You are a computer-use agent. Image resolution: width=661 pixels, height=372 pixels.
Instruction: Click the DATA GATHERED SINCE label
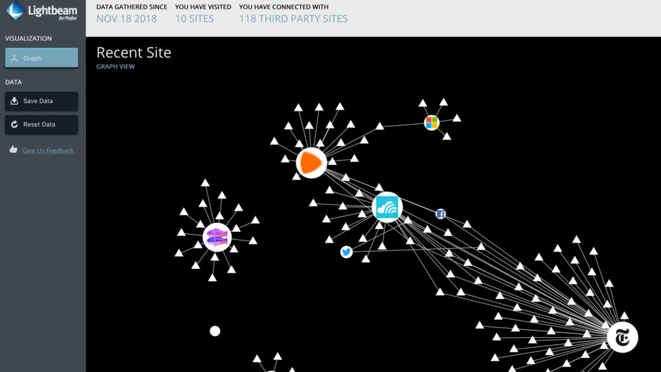[132, 6]
